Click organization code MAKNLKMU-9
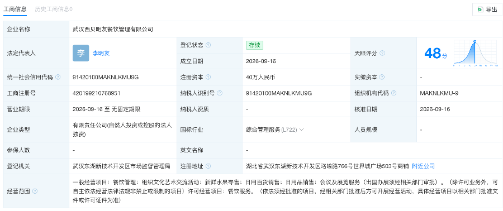Image resolution: width=503 pixels, height=211 pixels. click(439, 93)
